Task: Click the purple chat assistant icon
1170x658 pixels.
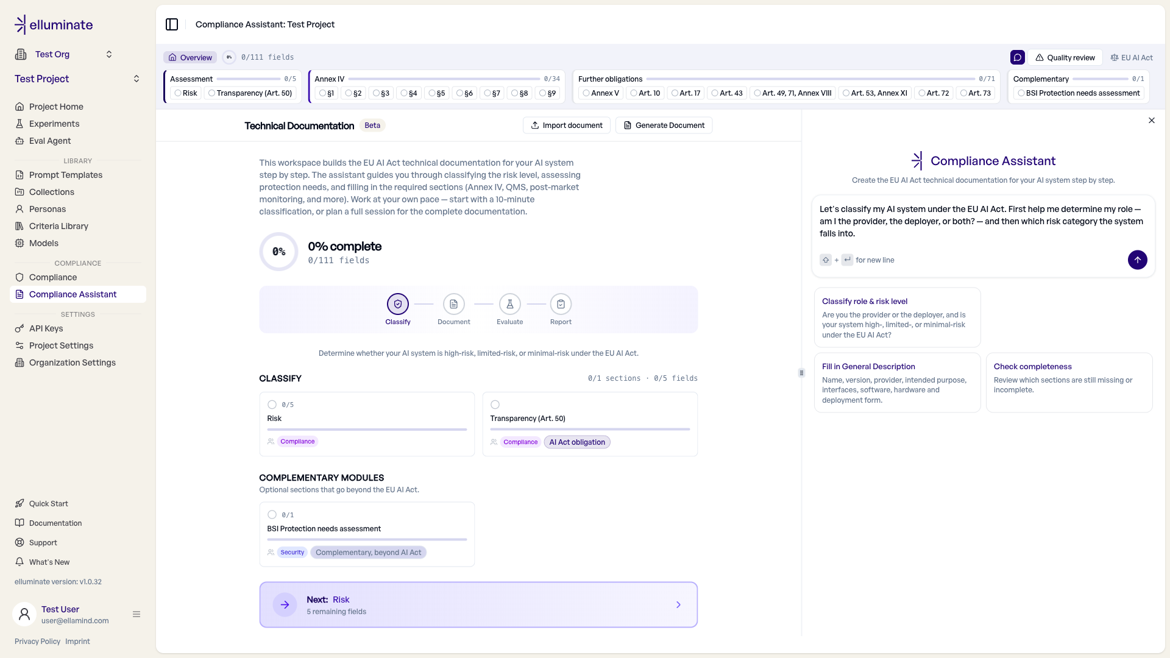Action: (x=1017, y=57)
